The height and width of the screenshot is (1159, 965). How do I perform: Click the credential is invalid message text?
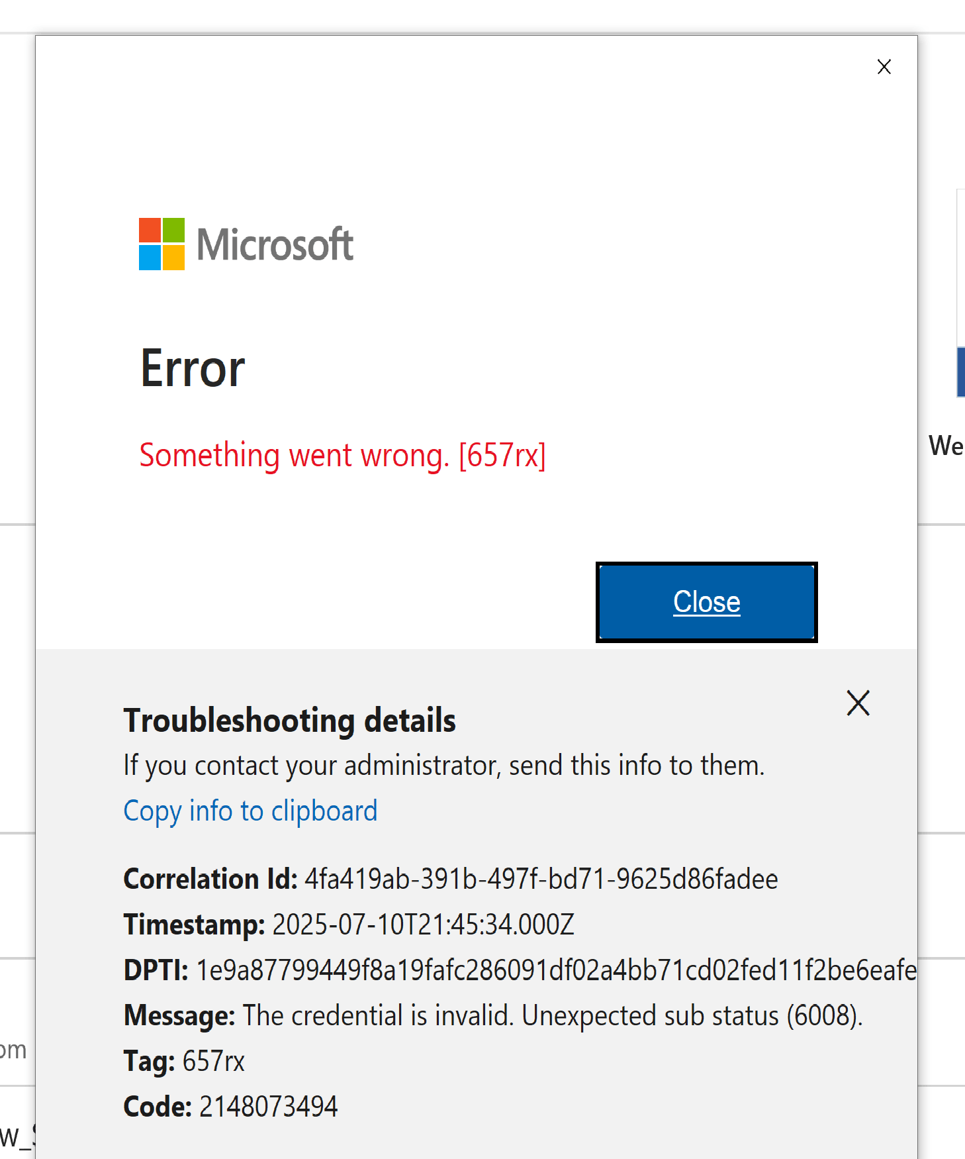pyautogui.click(x=553, y=1016)
